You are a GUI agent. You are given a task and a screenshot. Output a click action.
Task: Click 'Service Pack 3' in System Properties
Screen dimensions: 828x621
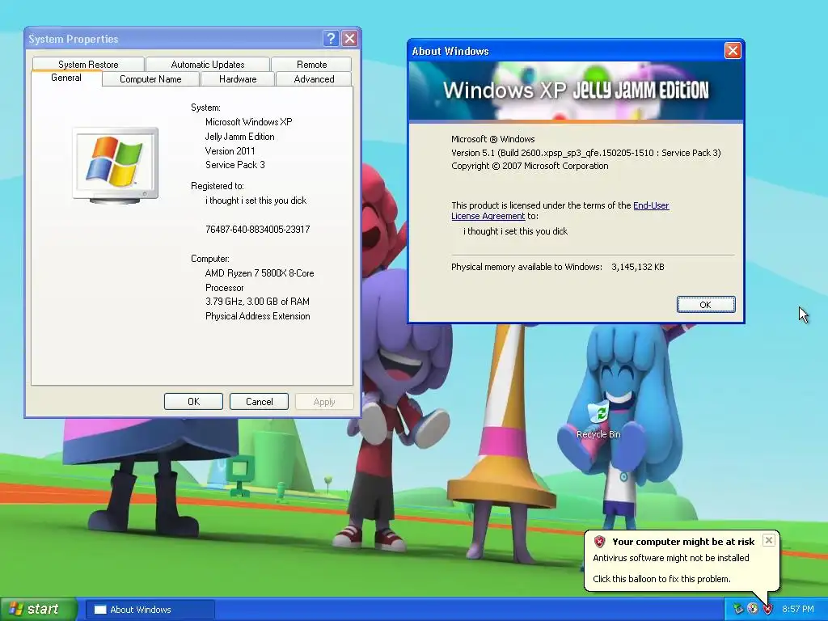click(235, 165)
